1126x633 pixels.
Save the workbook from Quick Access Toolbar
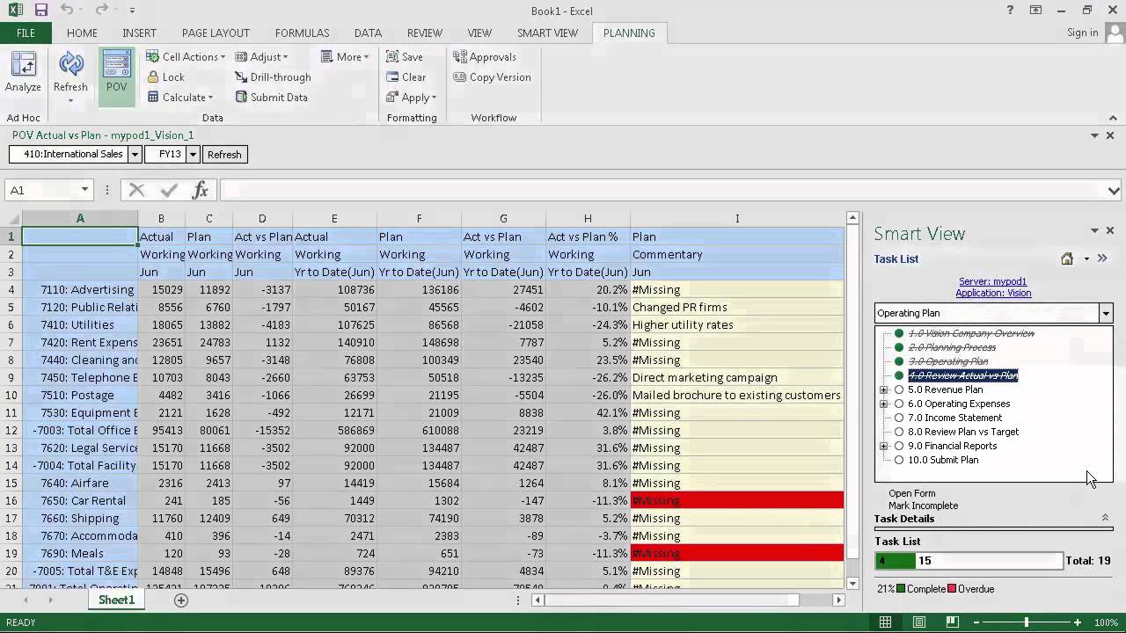[x=40, y=11]
